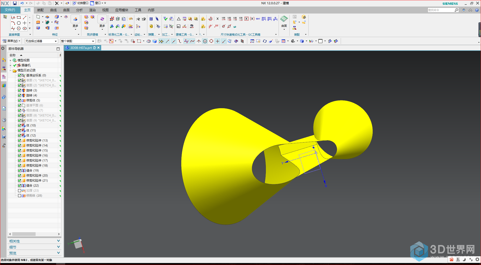Uncheck 体 (10) checkbox
This screenshot has height=265, width=481.
[x=20, y=125]
